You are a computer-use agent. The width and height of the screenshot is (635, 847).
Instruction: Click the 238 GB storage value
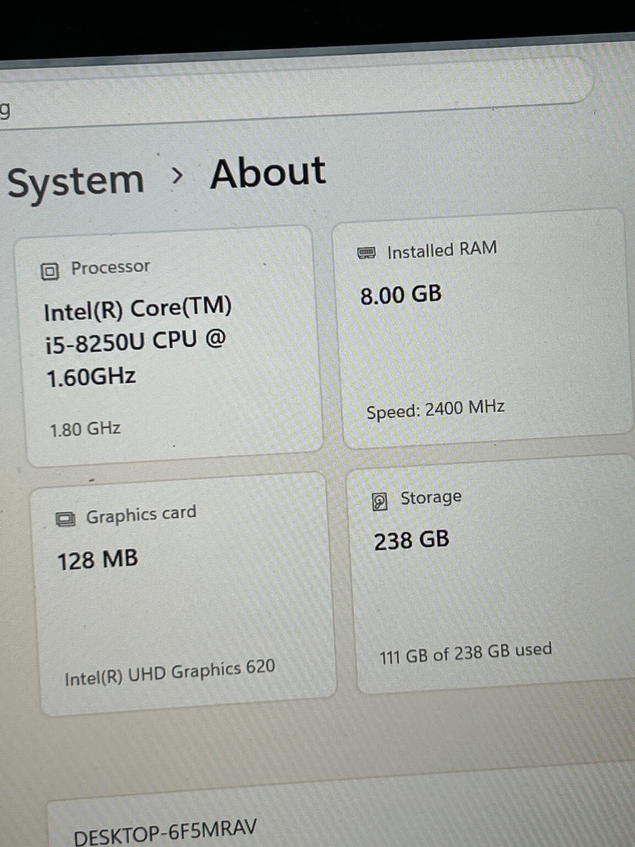coord(412,540)
